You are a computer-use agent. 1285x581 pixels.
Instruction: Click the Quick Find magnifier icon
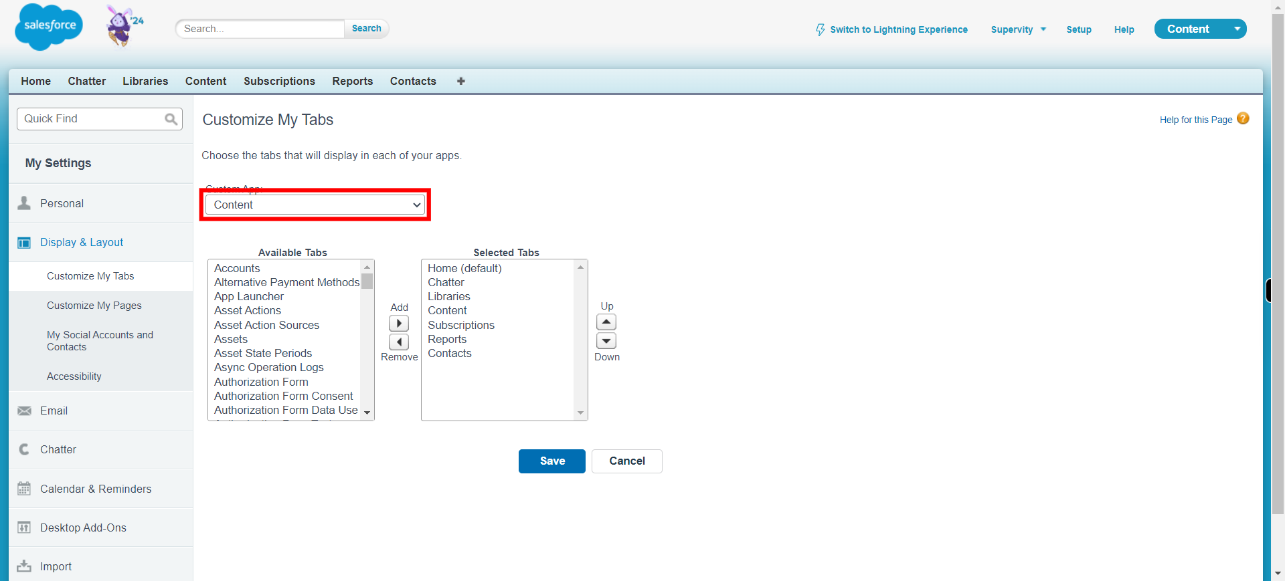(x=171, y=119)
